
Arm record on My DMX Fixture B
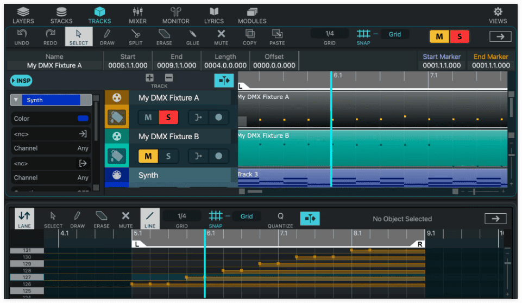pos(218,156)
